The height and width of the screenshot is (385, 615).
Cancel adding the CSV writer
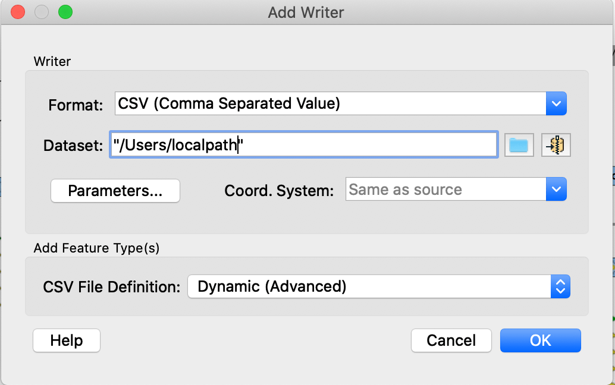pos(451,340)
